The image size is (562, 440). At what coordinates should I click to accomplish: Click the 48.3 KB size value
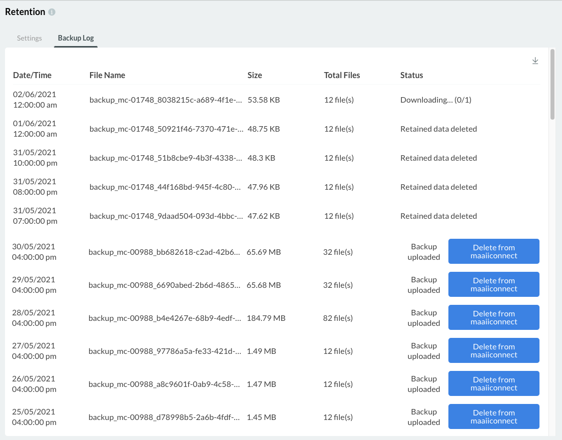tap(261, 158)
